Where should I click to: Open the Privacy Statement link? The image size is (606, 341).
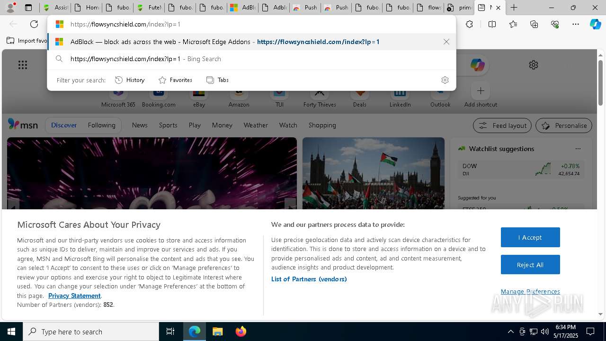(74, 296)
